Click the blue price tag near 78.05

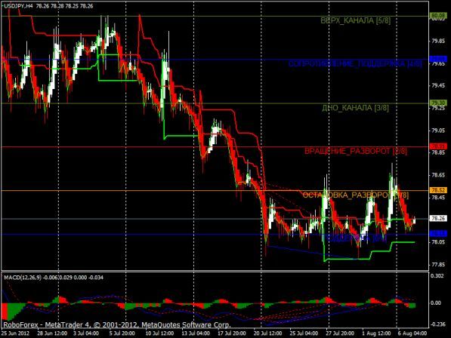(x=438, y=233)
